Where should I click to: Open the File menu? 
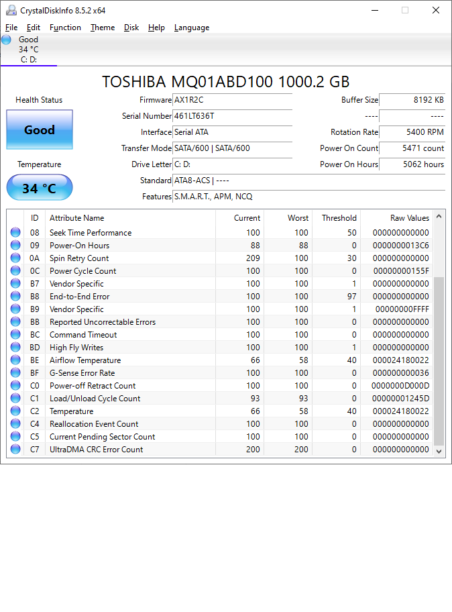11,28
